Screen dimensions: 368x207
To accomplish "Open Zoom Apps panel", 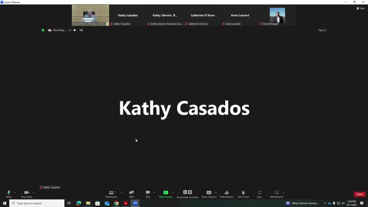I will point(259,194).
